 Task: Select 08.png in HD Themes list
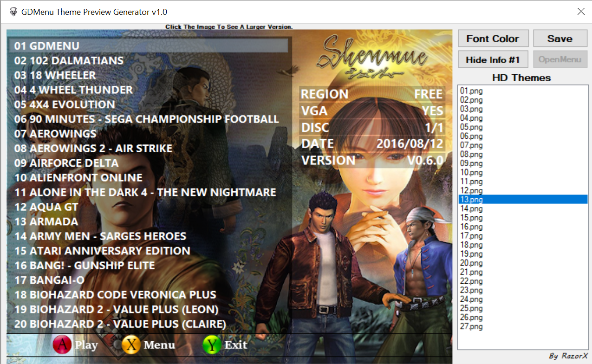click(522, 154)
